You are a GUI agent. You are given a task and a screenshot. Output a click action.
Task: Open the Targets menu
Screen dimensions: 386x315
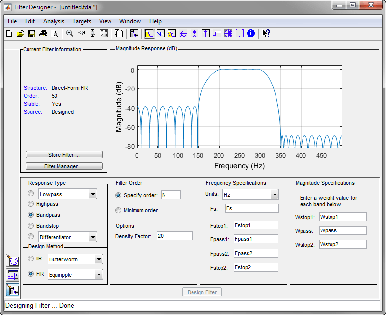tap(82, 21)
